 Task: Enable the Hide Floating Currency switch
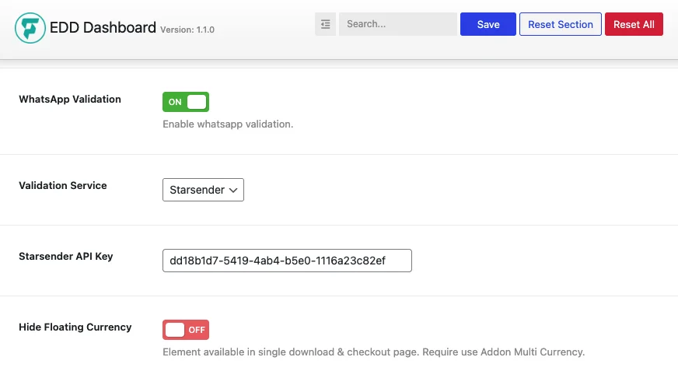(x=186, y=330)
